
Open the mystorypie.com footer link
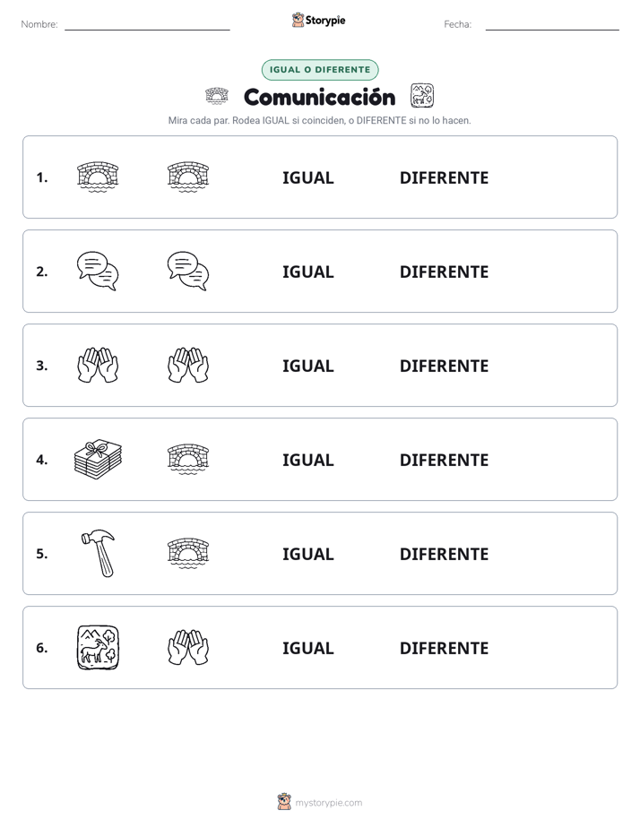point(320,802)
